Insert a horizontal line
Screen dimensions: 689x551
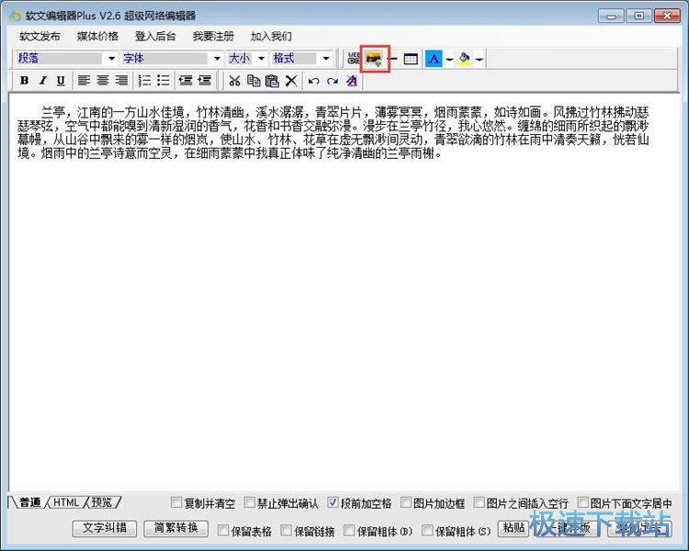pos(393,59)
